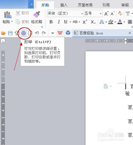Click the paragraph layout icon beside text

click(x=106, y=86)
